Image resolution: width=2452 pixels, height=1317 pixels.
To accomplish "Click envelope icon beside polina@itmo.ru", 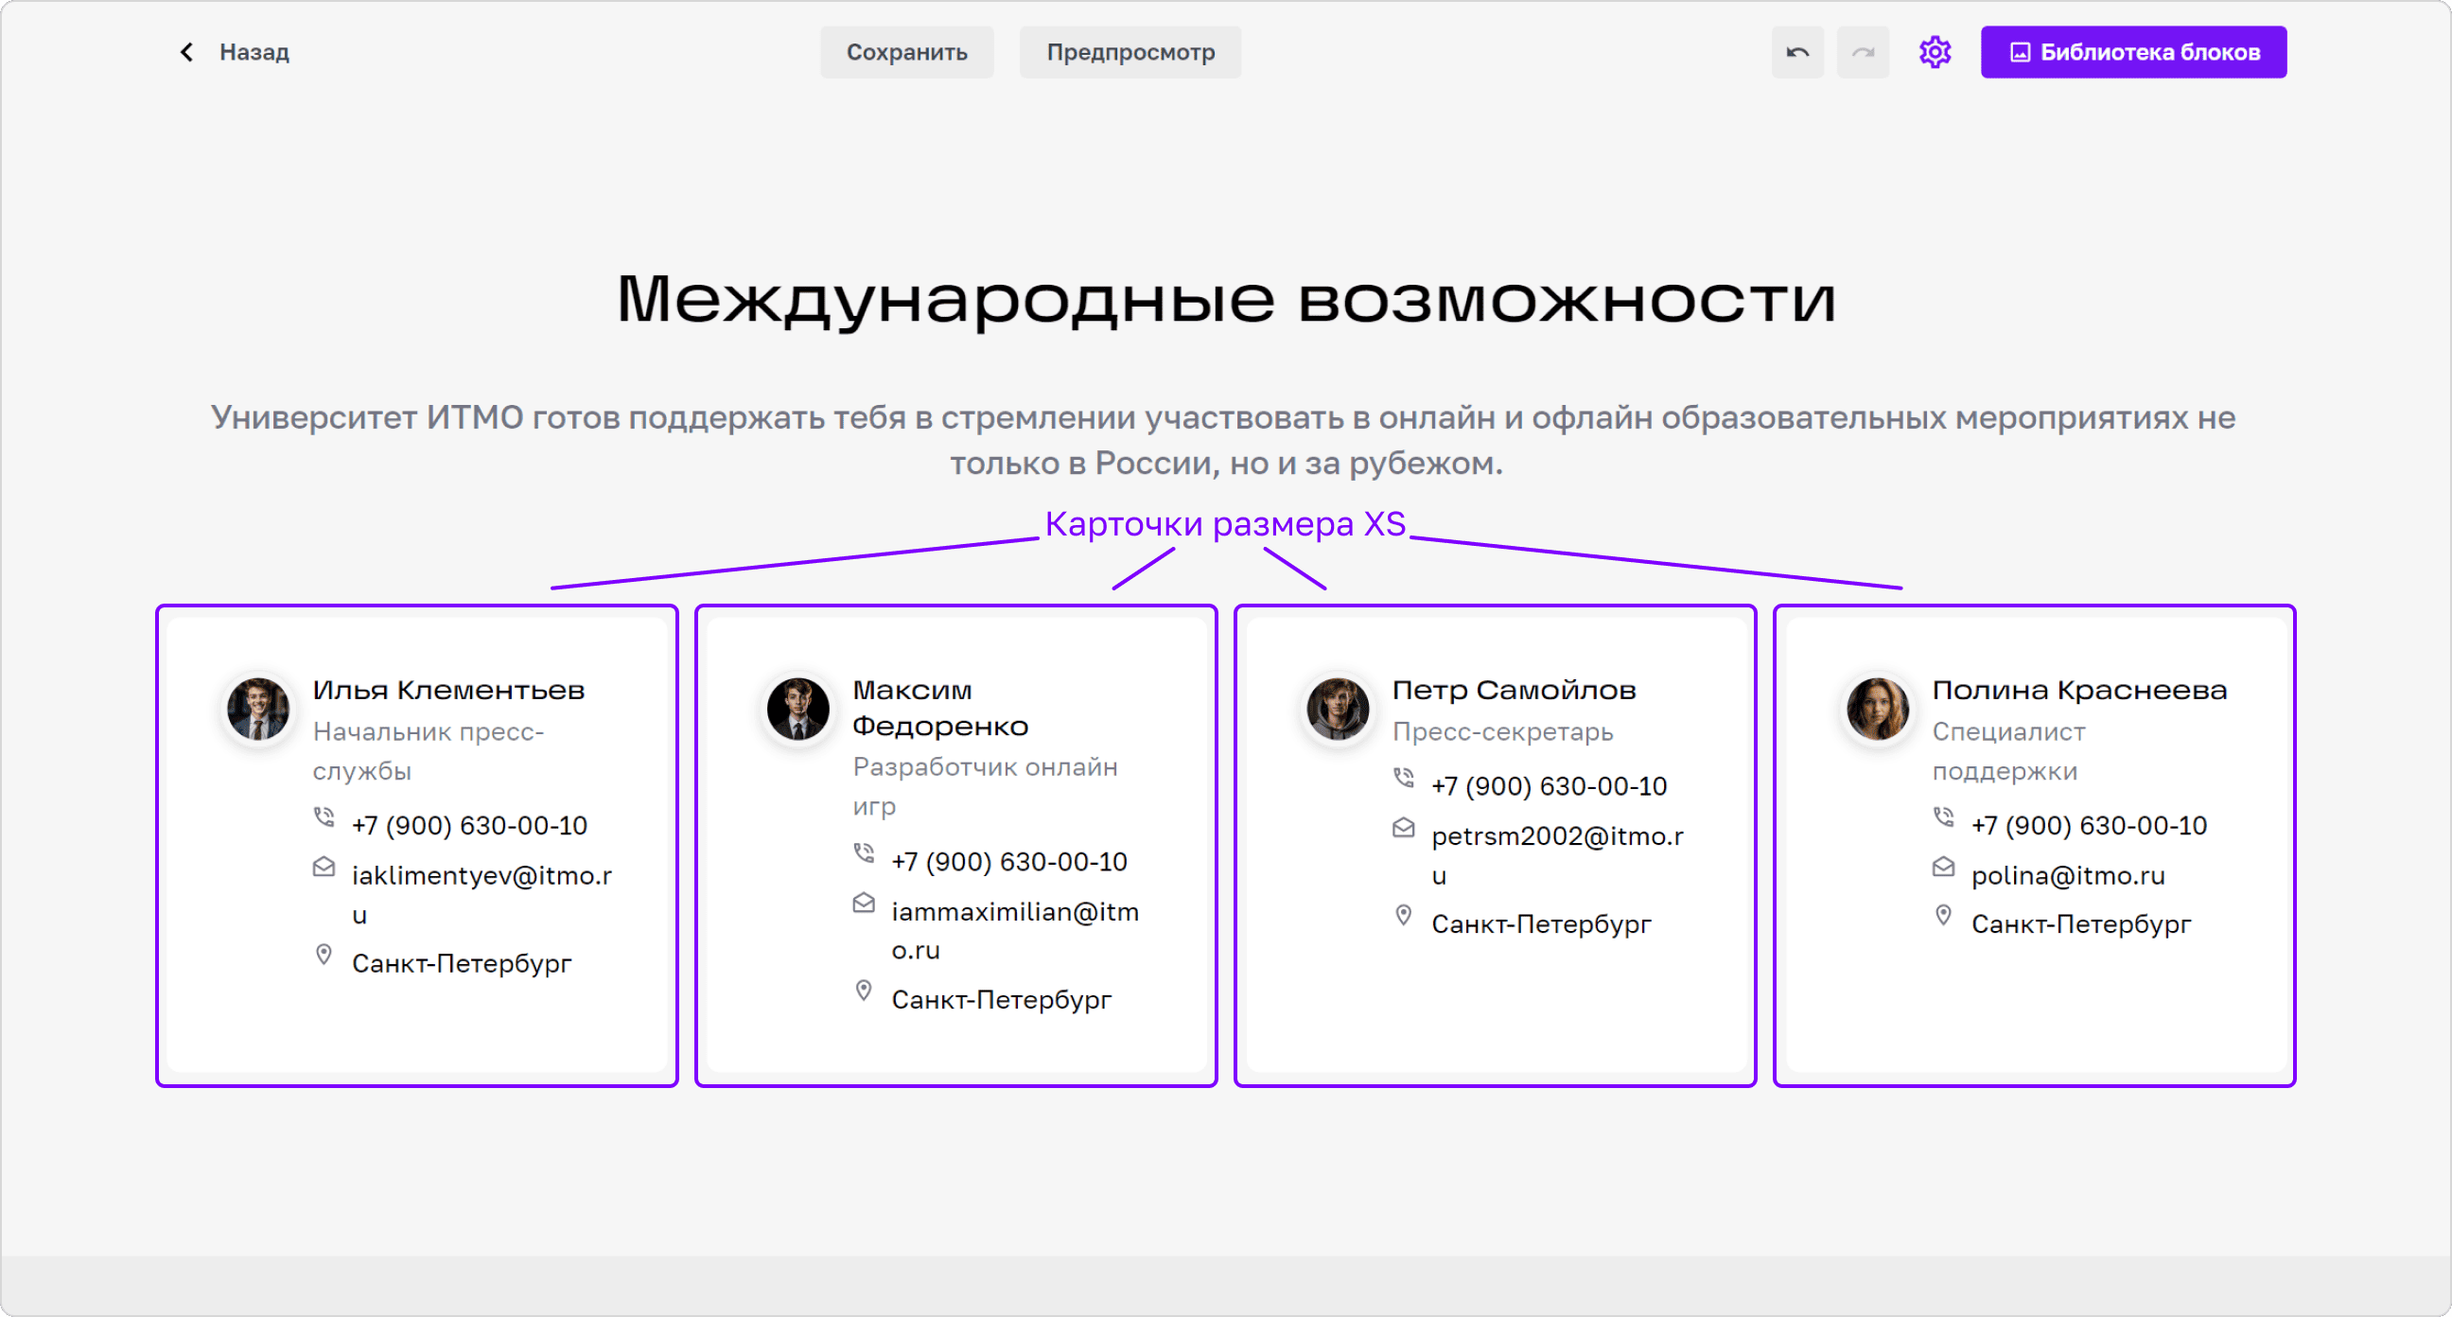I will 1943,868.
